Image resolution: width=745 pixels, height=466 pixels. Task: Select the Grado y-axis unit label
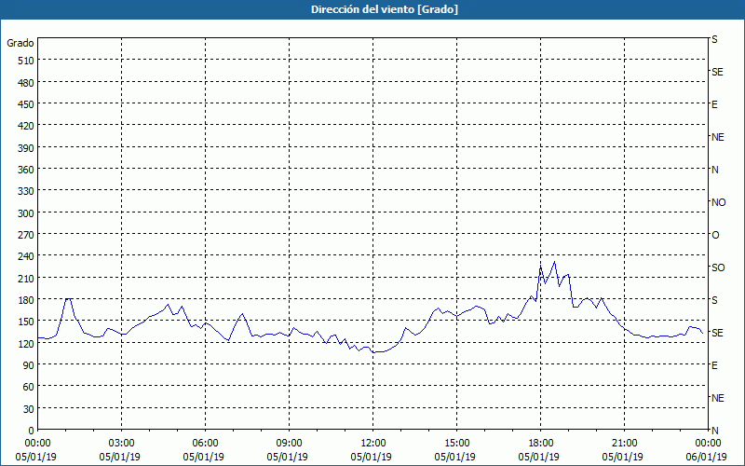[20, 43]
